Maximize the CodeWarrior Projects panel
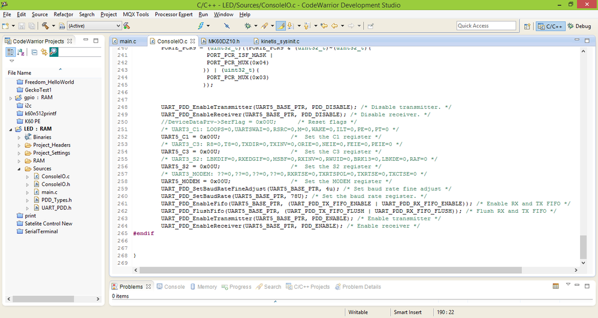Viewport: 598px width, 318px height. (x=96, y=40)
